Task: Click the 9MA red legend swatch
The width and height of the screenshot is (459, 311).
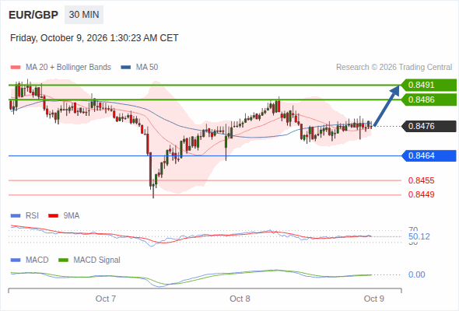Action: [53, 216]
